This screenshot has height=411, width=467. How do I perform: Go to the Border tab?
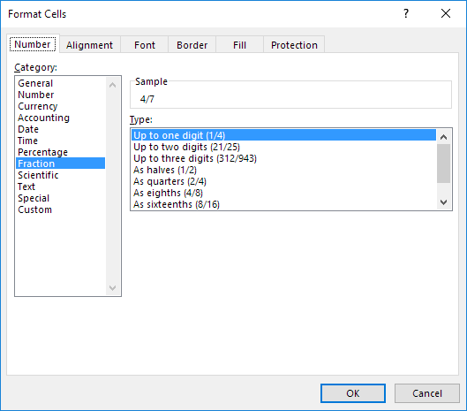tap(192, 45)
